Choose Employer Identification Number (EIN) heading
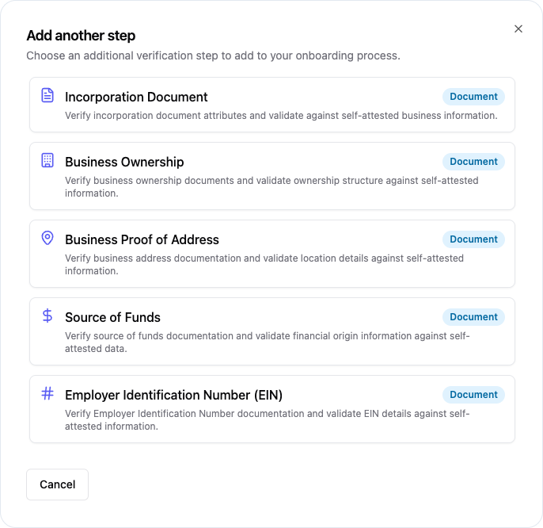This screenshot has width=543, height=528. tap(173, 395)
